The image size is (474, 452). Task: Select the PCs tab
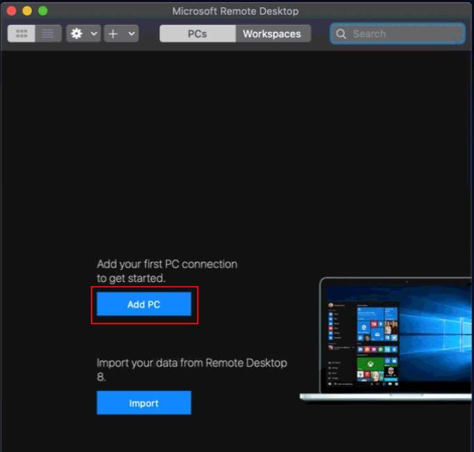click(x=197, y=33)
